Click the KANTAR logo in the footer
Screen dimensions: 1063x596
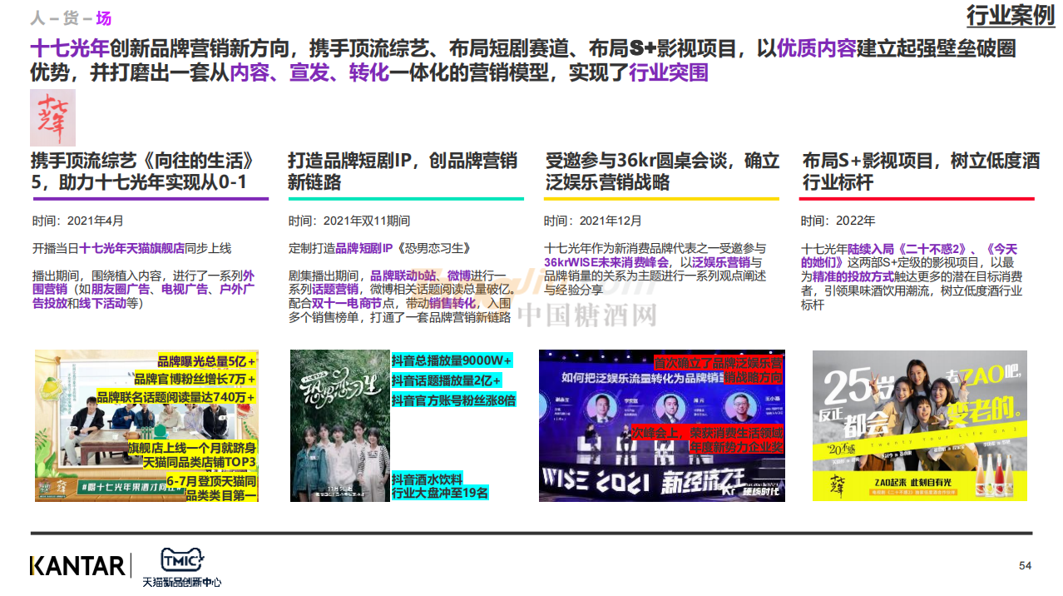77,566
